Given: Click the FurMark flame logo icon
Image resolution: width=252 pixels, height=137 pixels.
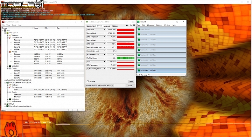Looking at the screenshot, I should click(x=10, y=129).
